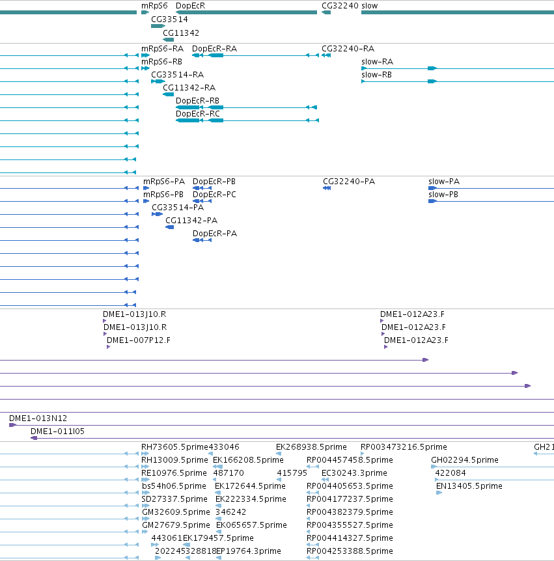Viewport: 554px width, 561px height.
Task: Select the EK065657.5prime EST label
Action: tap(251, 525)
